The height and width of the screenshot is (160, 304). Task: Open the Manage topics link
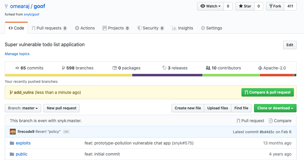pyautogui.click(x=17, y=54)
